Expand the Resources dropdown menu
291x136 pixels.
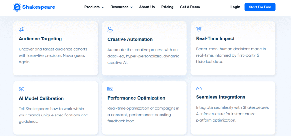tap(119, 7)
